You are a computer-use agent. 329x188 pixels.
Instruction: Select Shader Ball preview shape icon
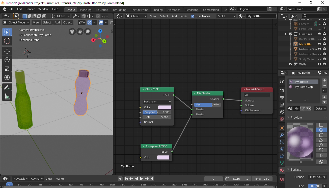[321, 145]
